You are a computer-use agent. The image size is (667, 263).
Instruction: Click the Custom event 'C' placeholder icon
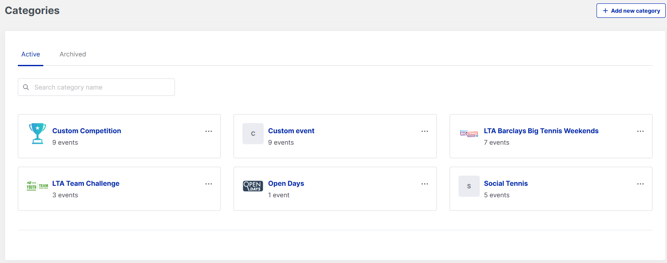253,134
